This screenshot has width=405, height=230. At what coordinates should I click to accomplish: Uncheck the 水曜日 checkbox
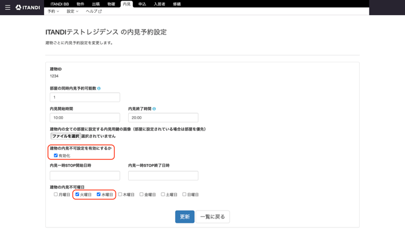pyautogui.click(x=99, y=194)
